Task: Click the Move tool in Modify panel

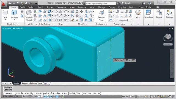Action: 81,11
